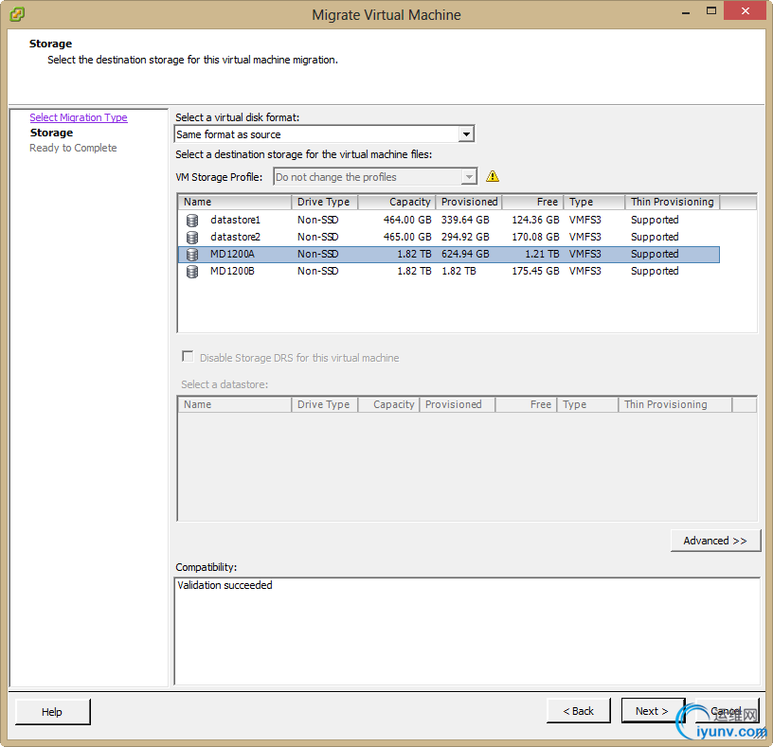Click Ready to Complete step label
Image resolution: width=773 pixels, height=747 pixels.
coord(73,148)
